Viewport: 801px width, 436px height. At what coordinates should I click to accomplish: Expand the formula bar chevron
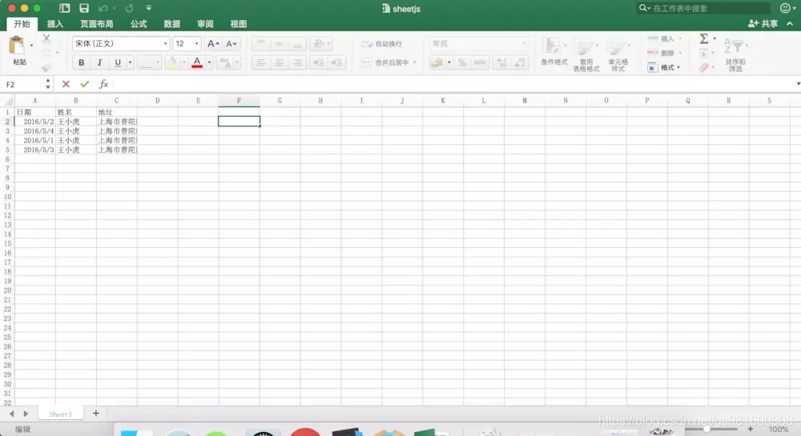pos(798,84)
